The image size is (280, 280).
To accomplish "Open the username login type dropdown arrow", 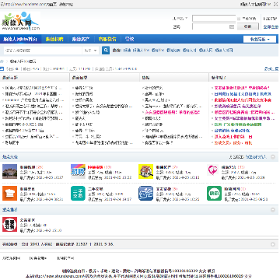I will (x=186, y=19).
